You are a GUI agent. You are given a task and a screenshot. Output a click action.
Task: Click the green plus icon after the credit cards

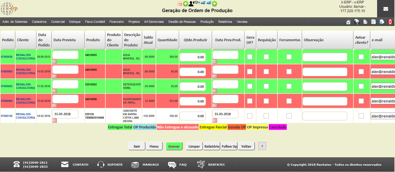215,4
